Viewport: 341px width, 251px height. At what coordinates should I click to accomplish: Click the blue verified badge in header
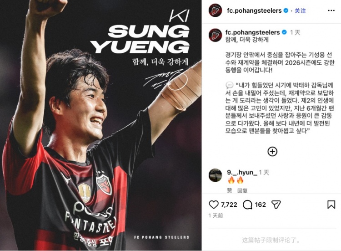[x=286, y=10]
